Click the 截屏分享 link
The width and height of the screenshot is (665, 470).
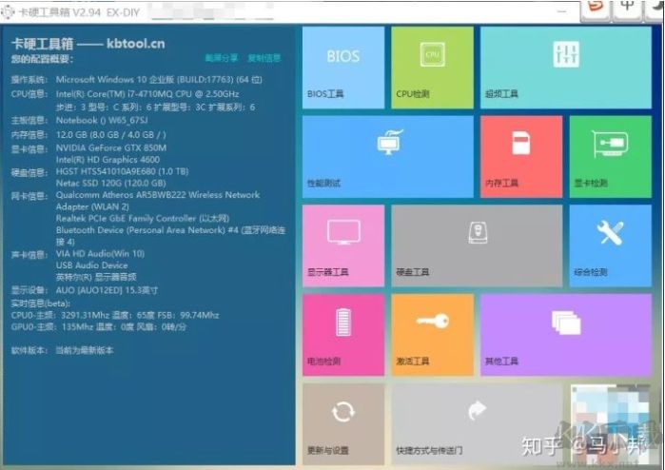(x=222, y=58)
